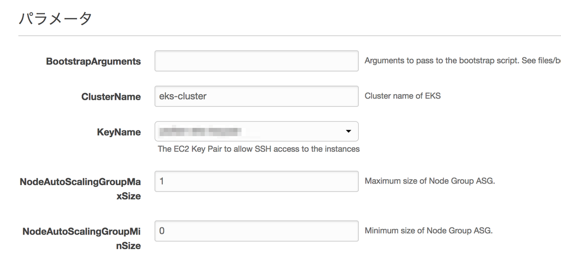Focus the BootstrapArguments input field
Screen dimensions: 561x264
pos(256,61)
